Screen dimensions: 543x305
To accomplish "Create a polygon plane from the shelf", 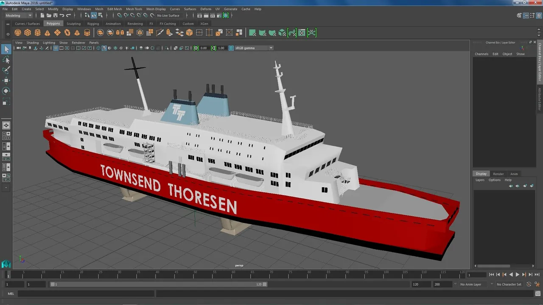I will pos(57,33).
